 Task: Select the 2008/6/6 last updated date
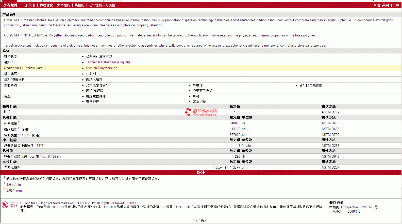click(x=354, y=211)
